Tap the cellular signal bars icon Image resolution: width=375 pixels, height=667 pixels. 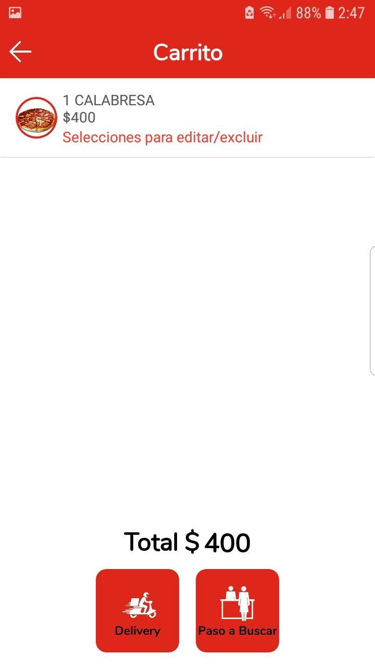(x=285, y=13)
